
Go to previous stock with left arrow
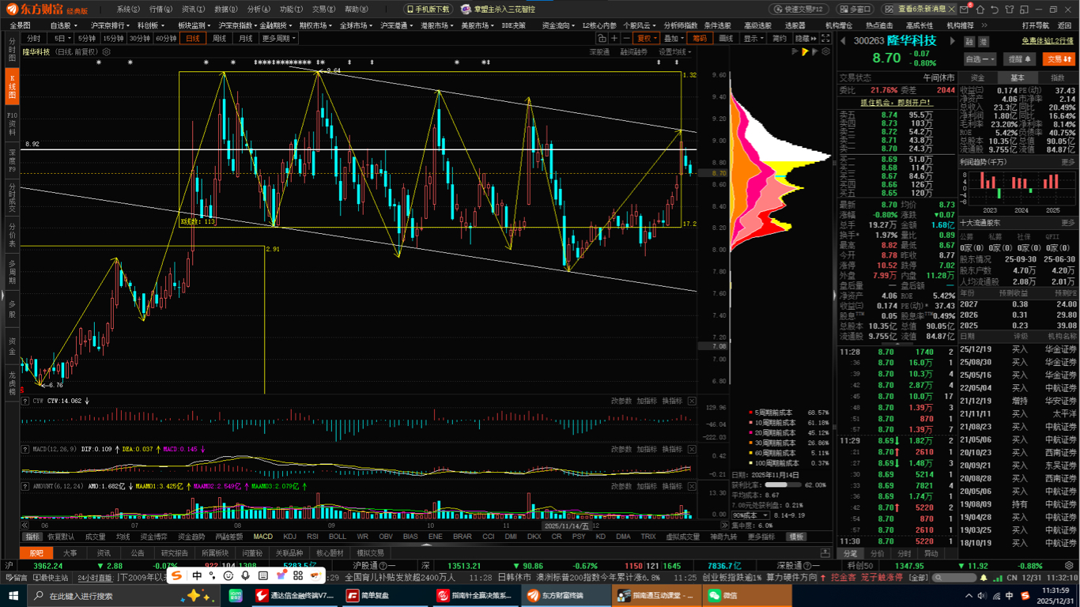coord(843,40)
